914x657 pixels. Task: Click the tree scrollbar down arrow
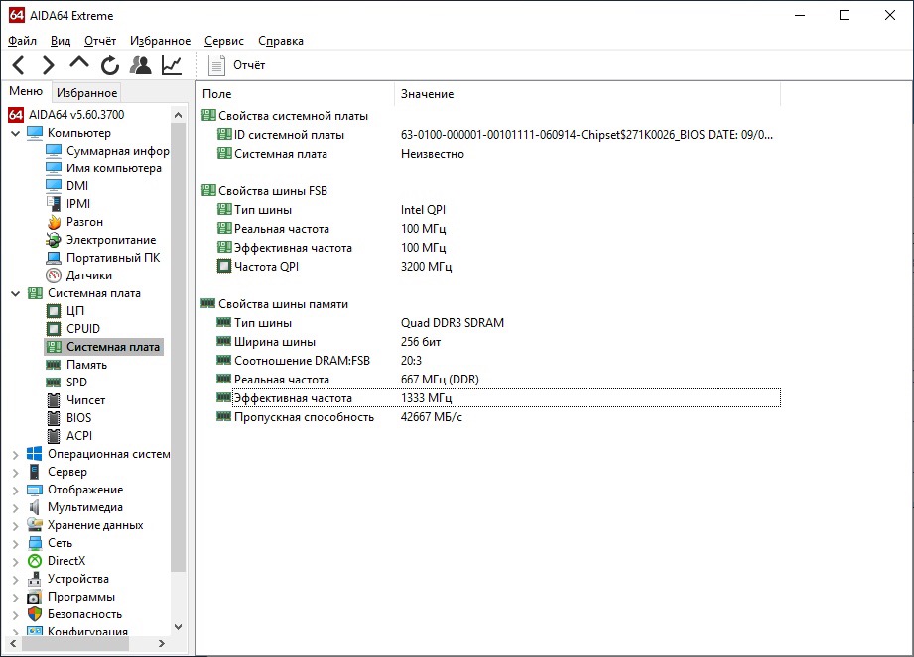[x=179, y=627]
